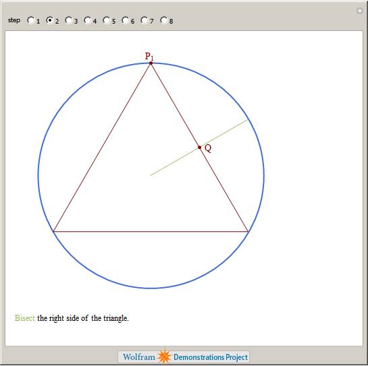Screen dimensions: 368x366
Task: Click the 'step' label text
Action: click(x=14, y=20)
